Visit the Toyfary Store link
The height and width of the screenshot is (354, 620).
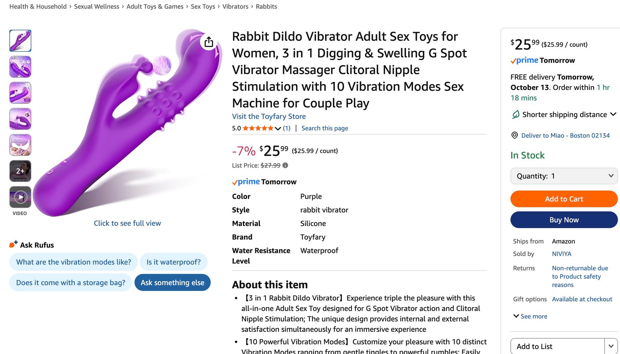pyautogui.click(x=269, y=116)
